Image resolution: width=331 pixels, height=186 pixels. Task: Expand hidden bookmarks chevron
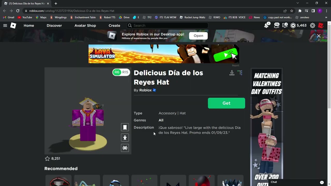pyautogui.click(x=326, y=17)
